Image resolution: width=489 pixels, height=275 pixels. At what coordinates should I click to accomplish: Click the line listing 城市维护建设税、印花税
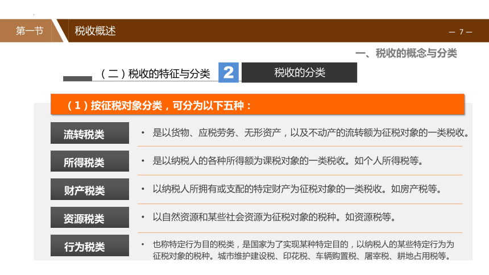pyautogui.click(x=301, y=256)
